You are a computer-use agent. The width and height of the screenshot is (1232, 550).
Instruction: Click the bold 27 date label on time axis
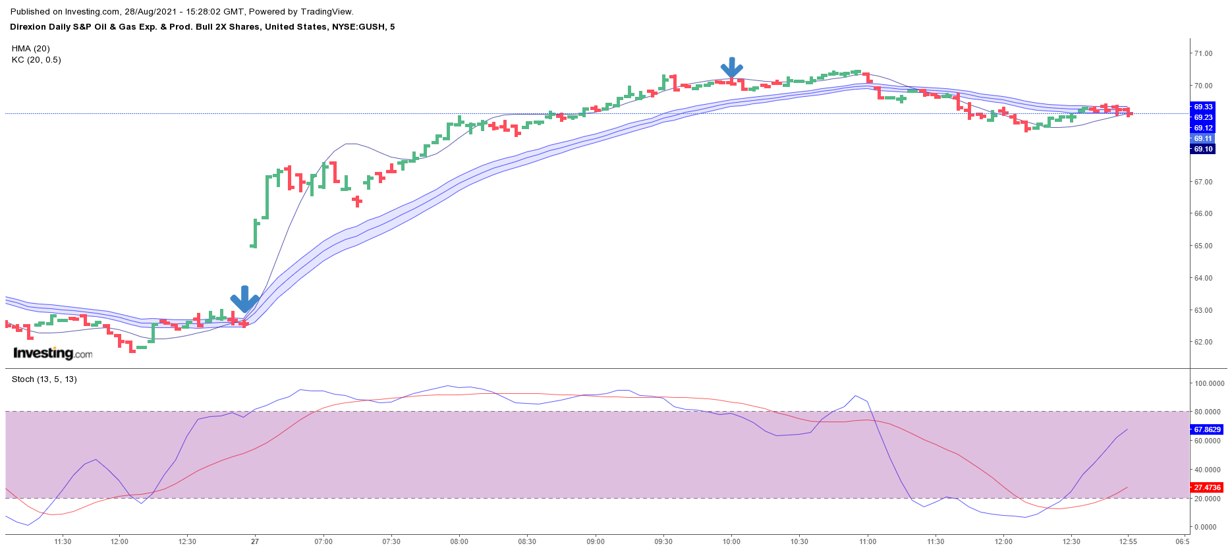tap(255, 541)
